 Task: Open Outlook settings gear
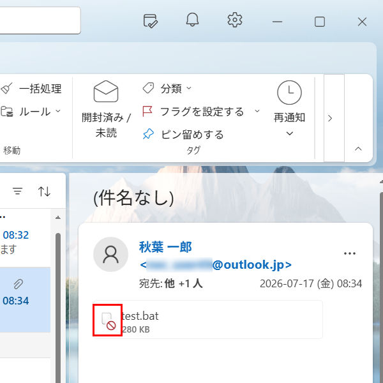(235, 20)
